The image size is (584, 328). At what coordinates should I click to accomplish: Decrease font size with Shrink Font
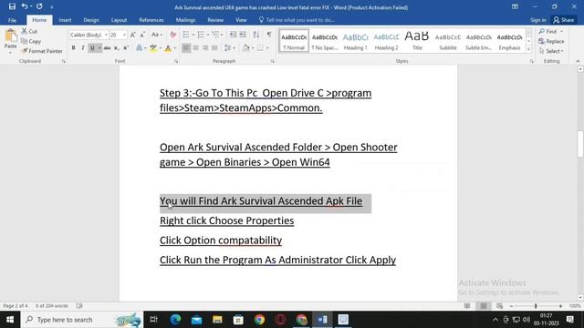click(x=142, y=35)
